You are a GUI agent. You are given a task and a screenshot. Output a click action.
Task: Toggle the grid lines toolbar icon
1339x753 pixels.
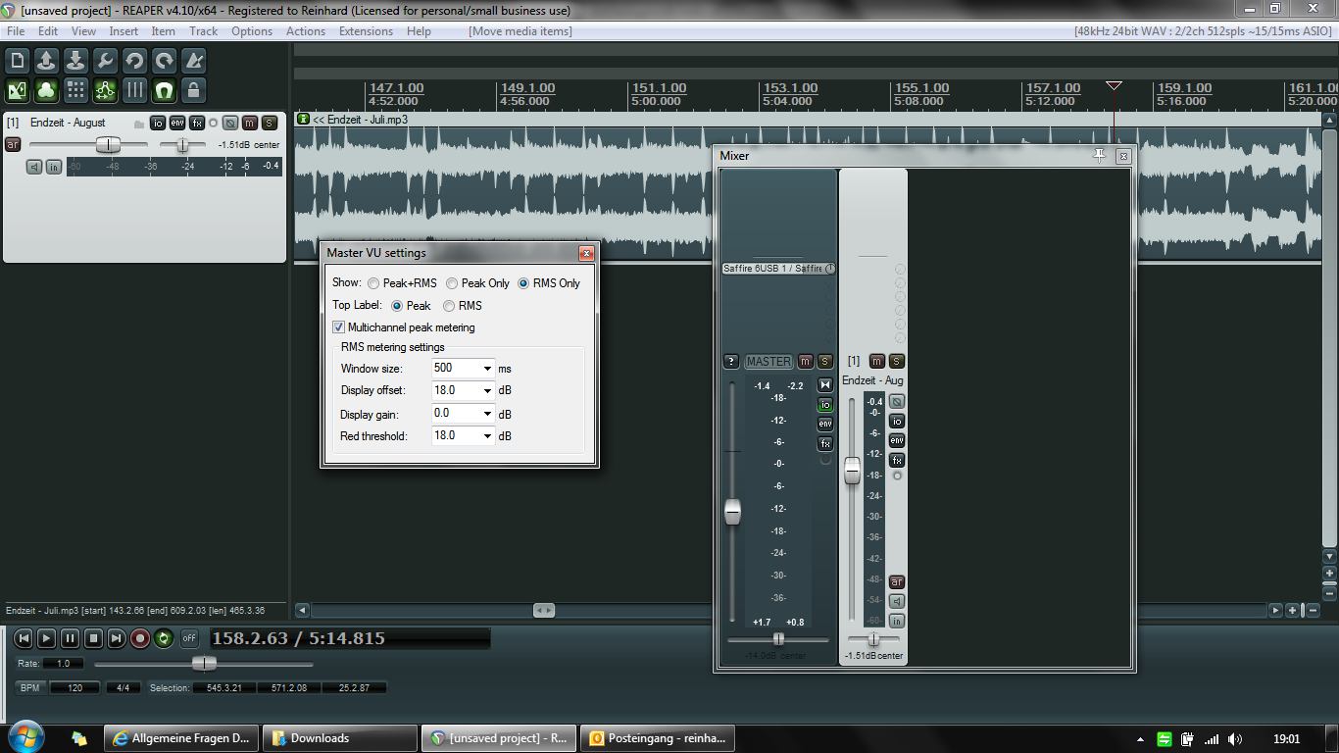coord(75,90)
